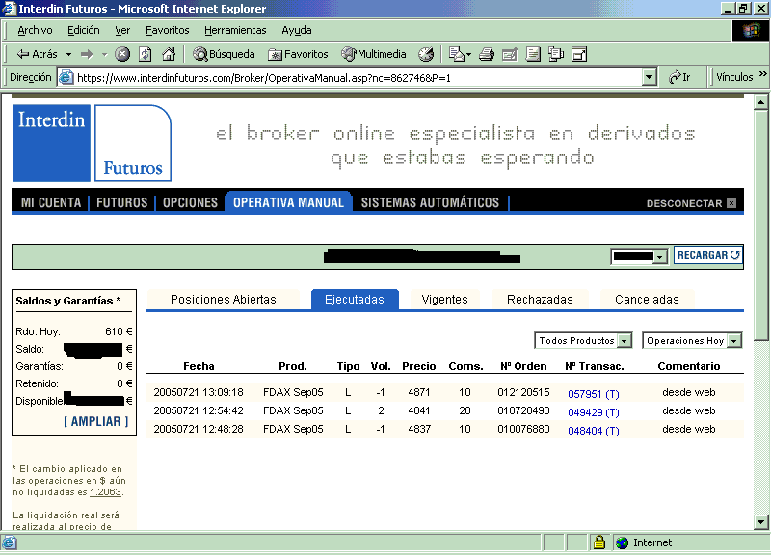
Task: Open the Operaciones Hoy dropdown
Action: tap(734, 341)
